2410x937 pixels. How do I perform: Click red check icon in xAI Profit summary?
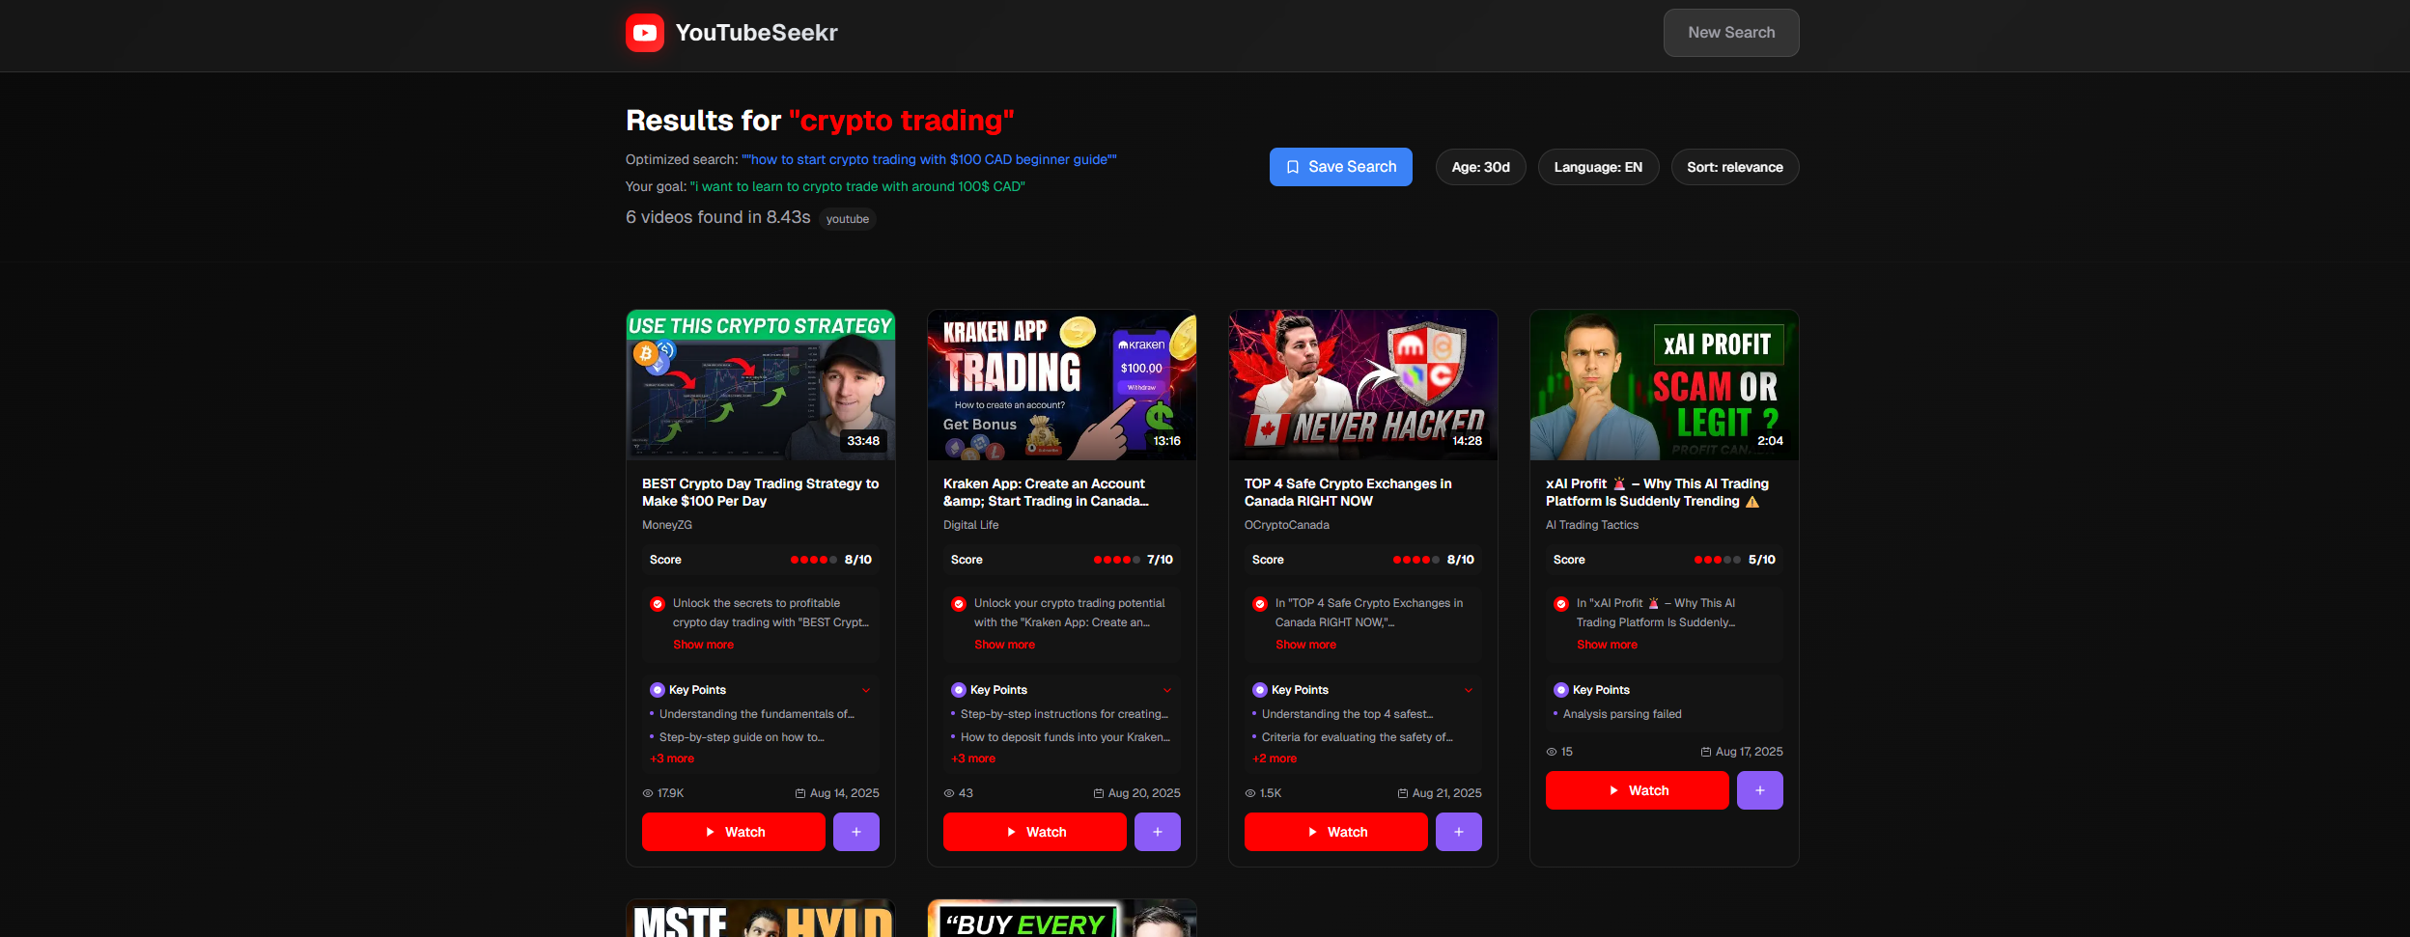pyautogui.click(x=1561, y=604)
